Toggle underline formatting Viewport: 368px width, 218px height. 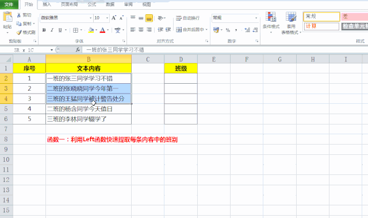click(x=60, y=30)
